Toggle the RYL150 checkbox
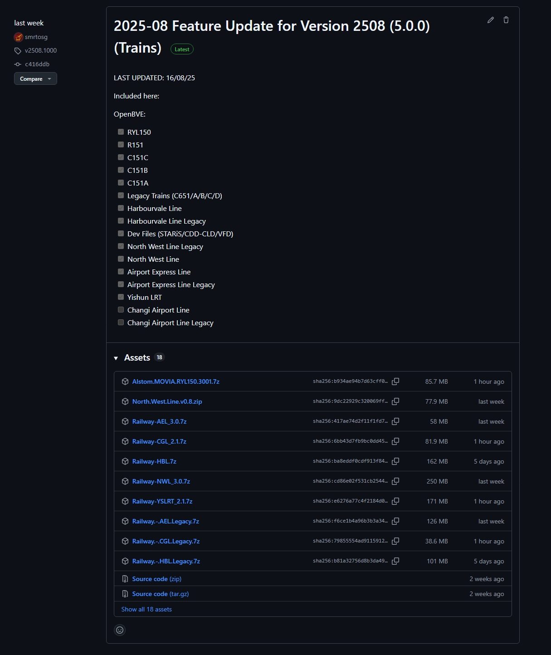This screenshot has height=655, width=551. pos(121,132)
